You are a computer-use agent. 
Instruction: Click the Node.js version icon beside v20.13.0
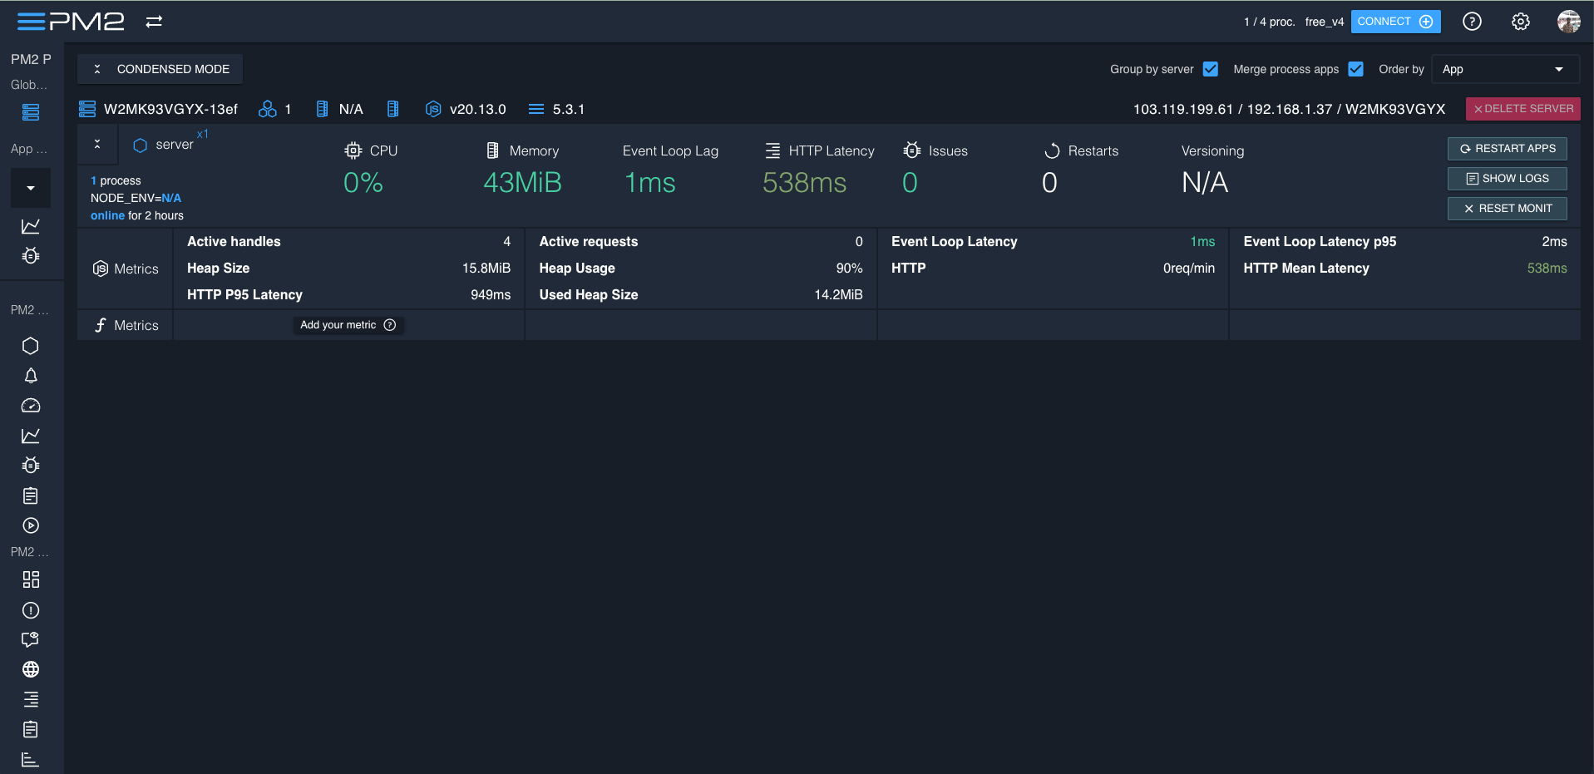(433, 109)
